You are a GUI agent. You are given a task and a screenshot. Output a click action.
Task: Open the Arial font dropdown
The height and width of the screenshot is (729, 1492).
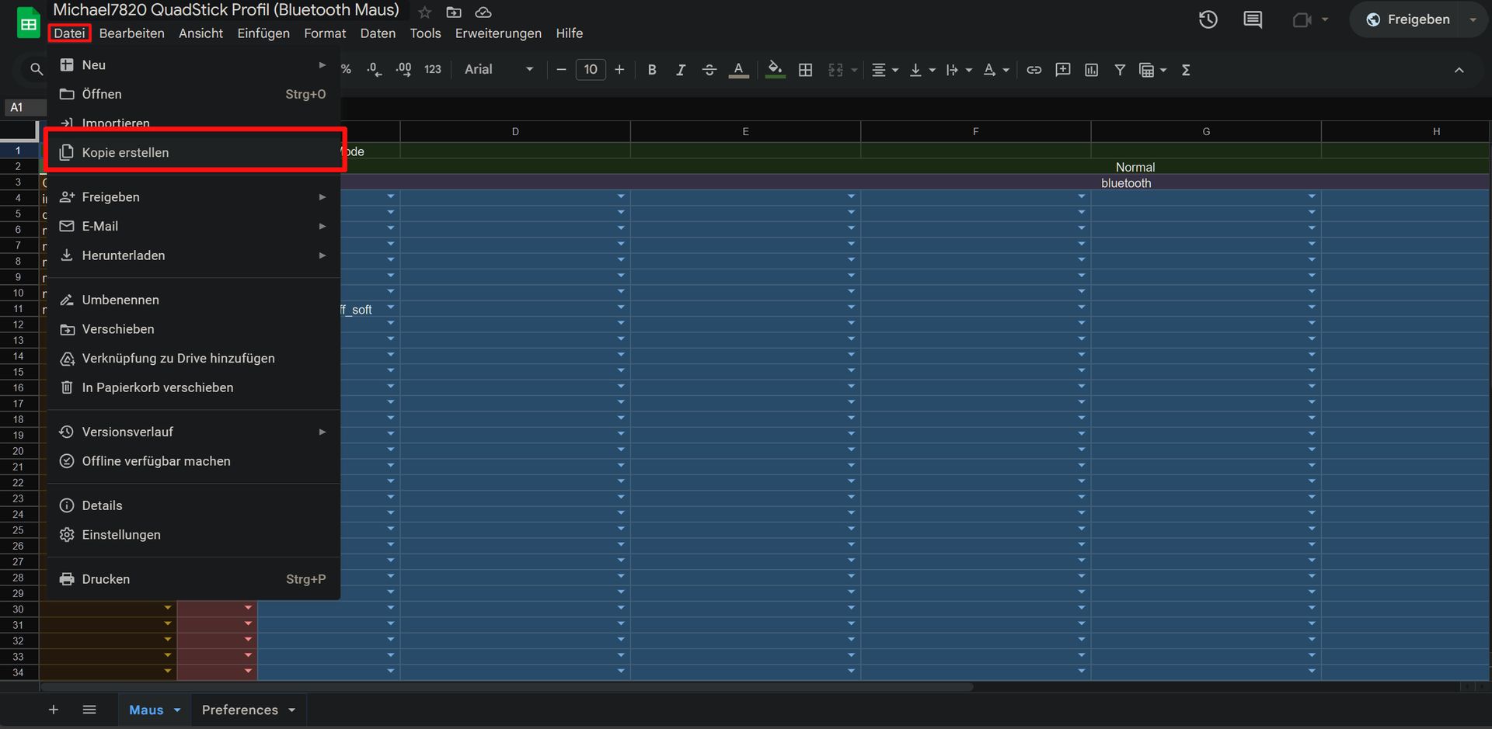[x=498, y=70]
